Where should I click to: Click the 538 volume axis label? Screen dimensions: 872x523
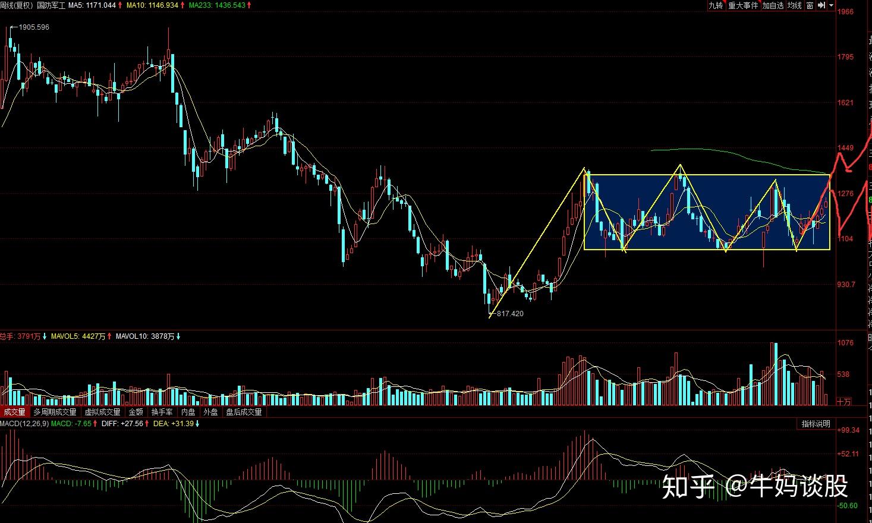[843, 375]
